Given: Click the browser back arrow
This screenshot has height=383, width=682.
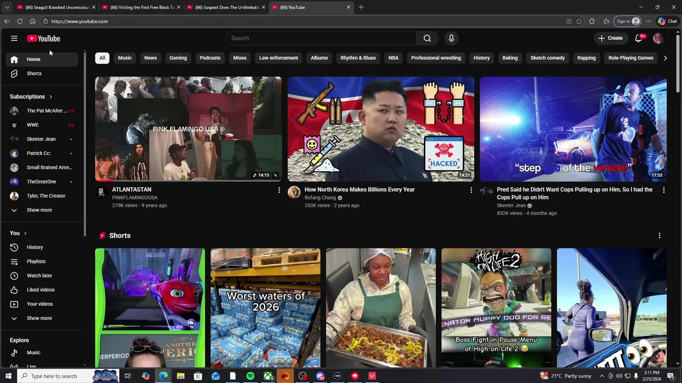Looking at the screenshot, I should point(7,21).
